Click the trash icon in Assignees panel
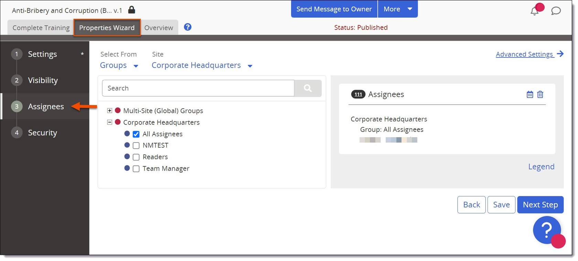 pyautogui.click(x=540, y=94)
